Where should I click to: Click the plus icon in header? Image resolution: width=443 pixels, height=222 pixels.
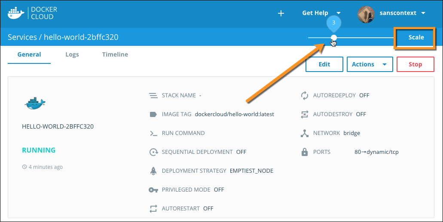tap(281, 13)
